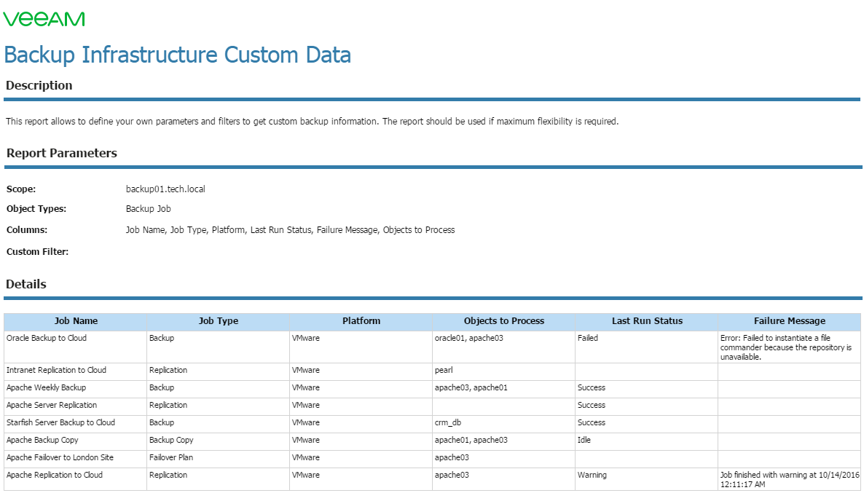Select the Backup Job object type value
The image size is (864, 493).
click(x=148, y=209)
